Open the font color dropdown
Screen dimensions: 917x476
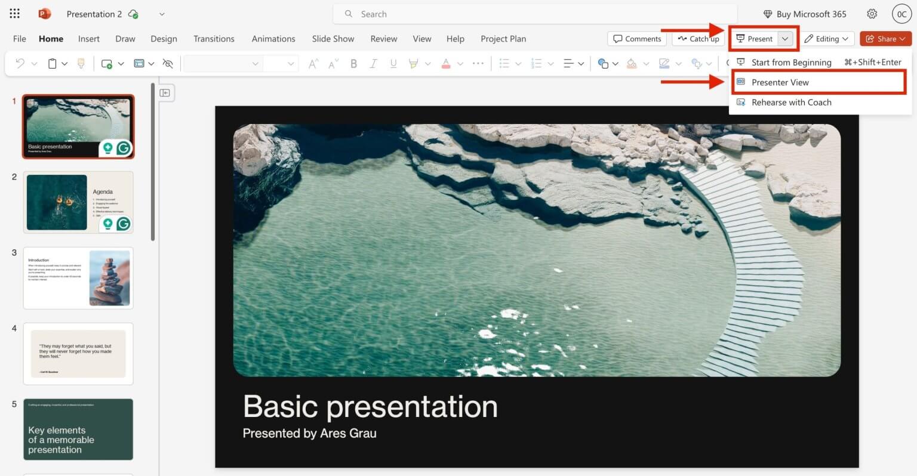[x=460, y=63]
